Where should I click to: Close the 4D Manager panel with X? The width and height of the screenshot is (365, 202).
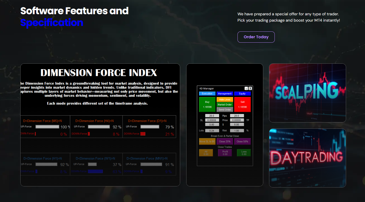click(x=250, y=89)
